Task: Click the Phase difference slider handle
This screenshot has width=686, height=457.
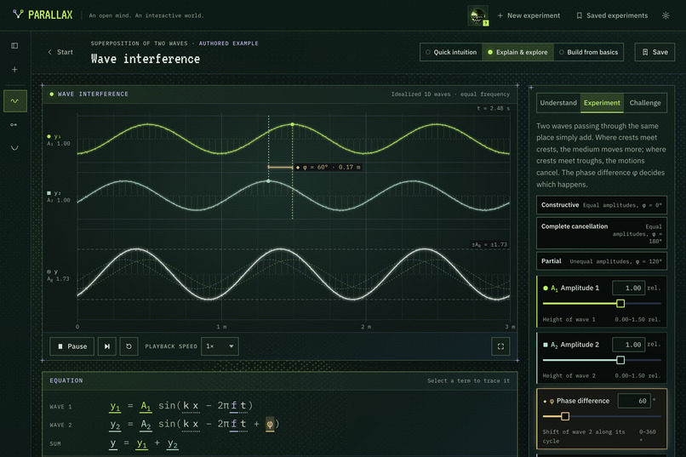Action: tap(565, 416)
